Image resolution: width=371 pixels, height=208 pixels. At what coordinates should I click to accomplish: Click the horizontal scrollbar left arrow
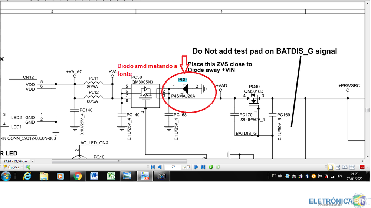coord(33,161)
